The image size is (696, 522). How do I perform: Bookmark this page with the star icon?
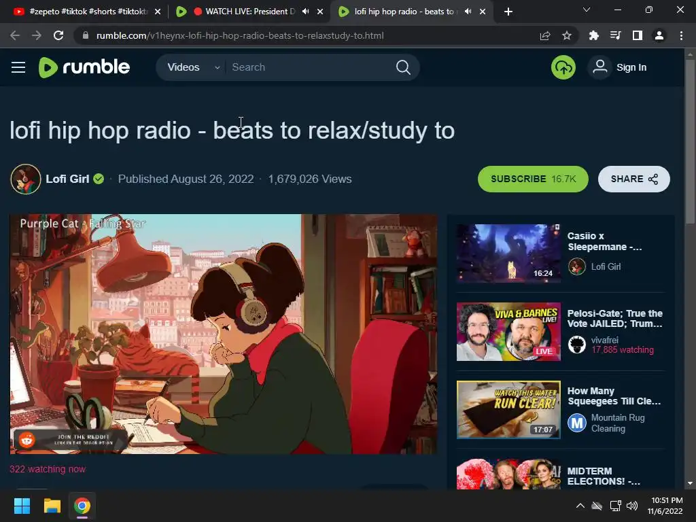coord(567,35)
